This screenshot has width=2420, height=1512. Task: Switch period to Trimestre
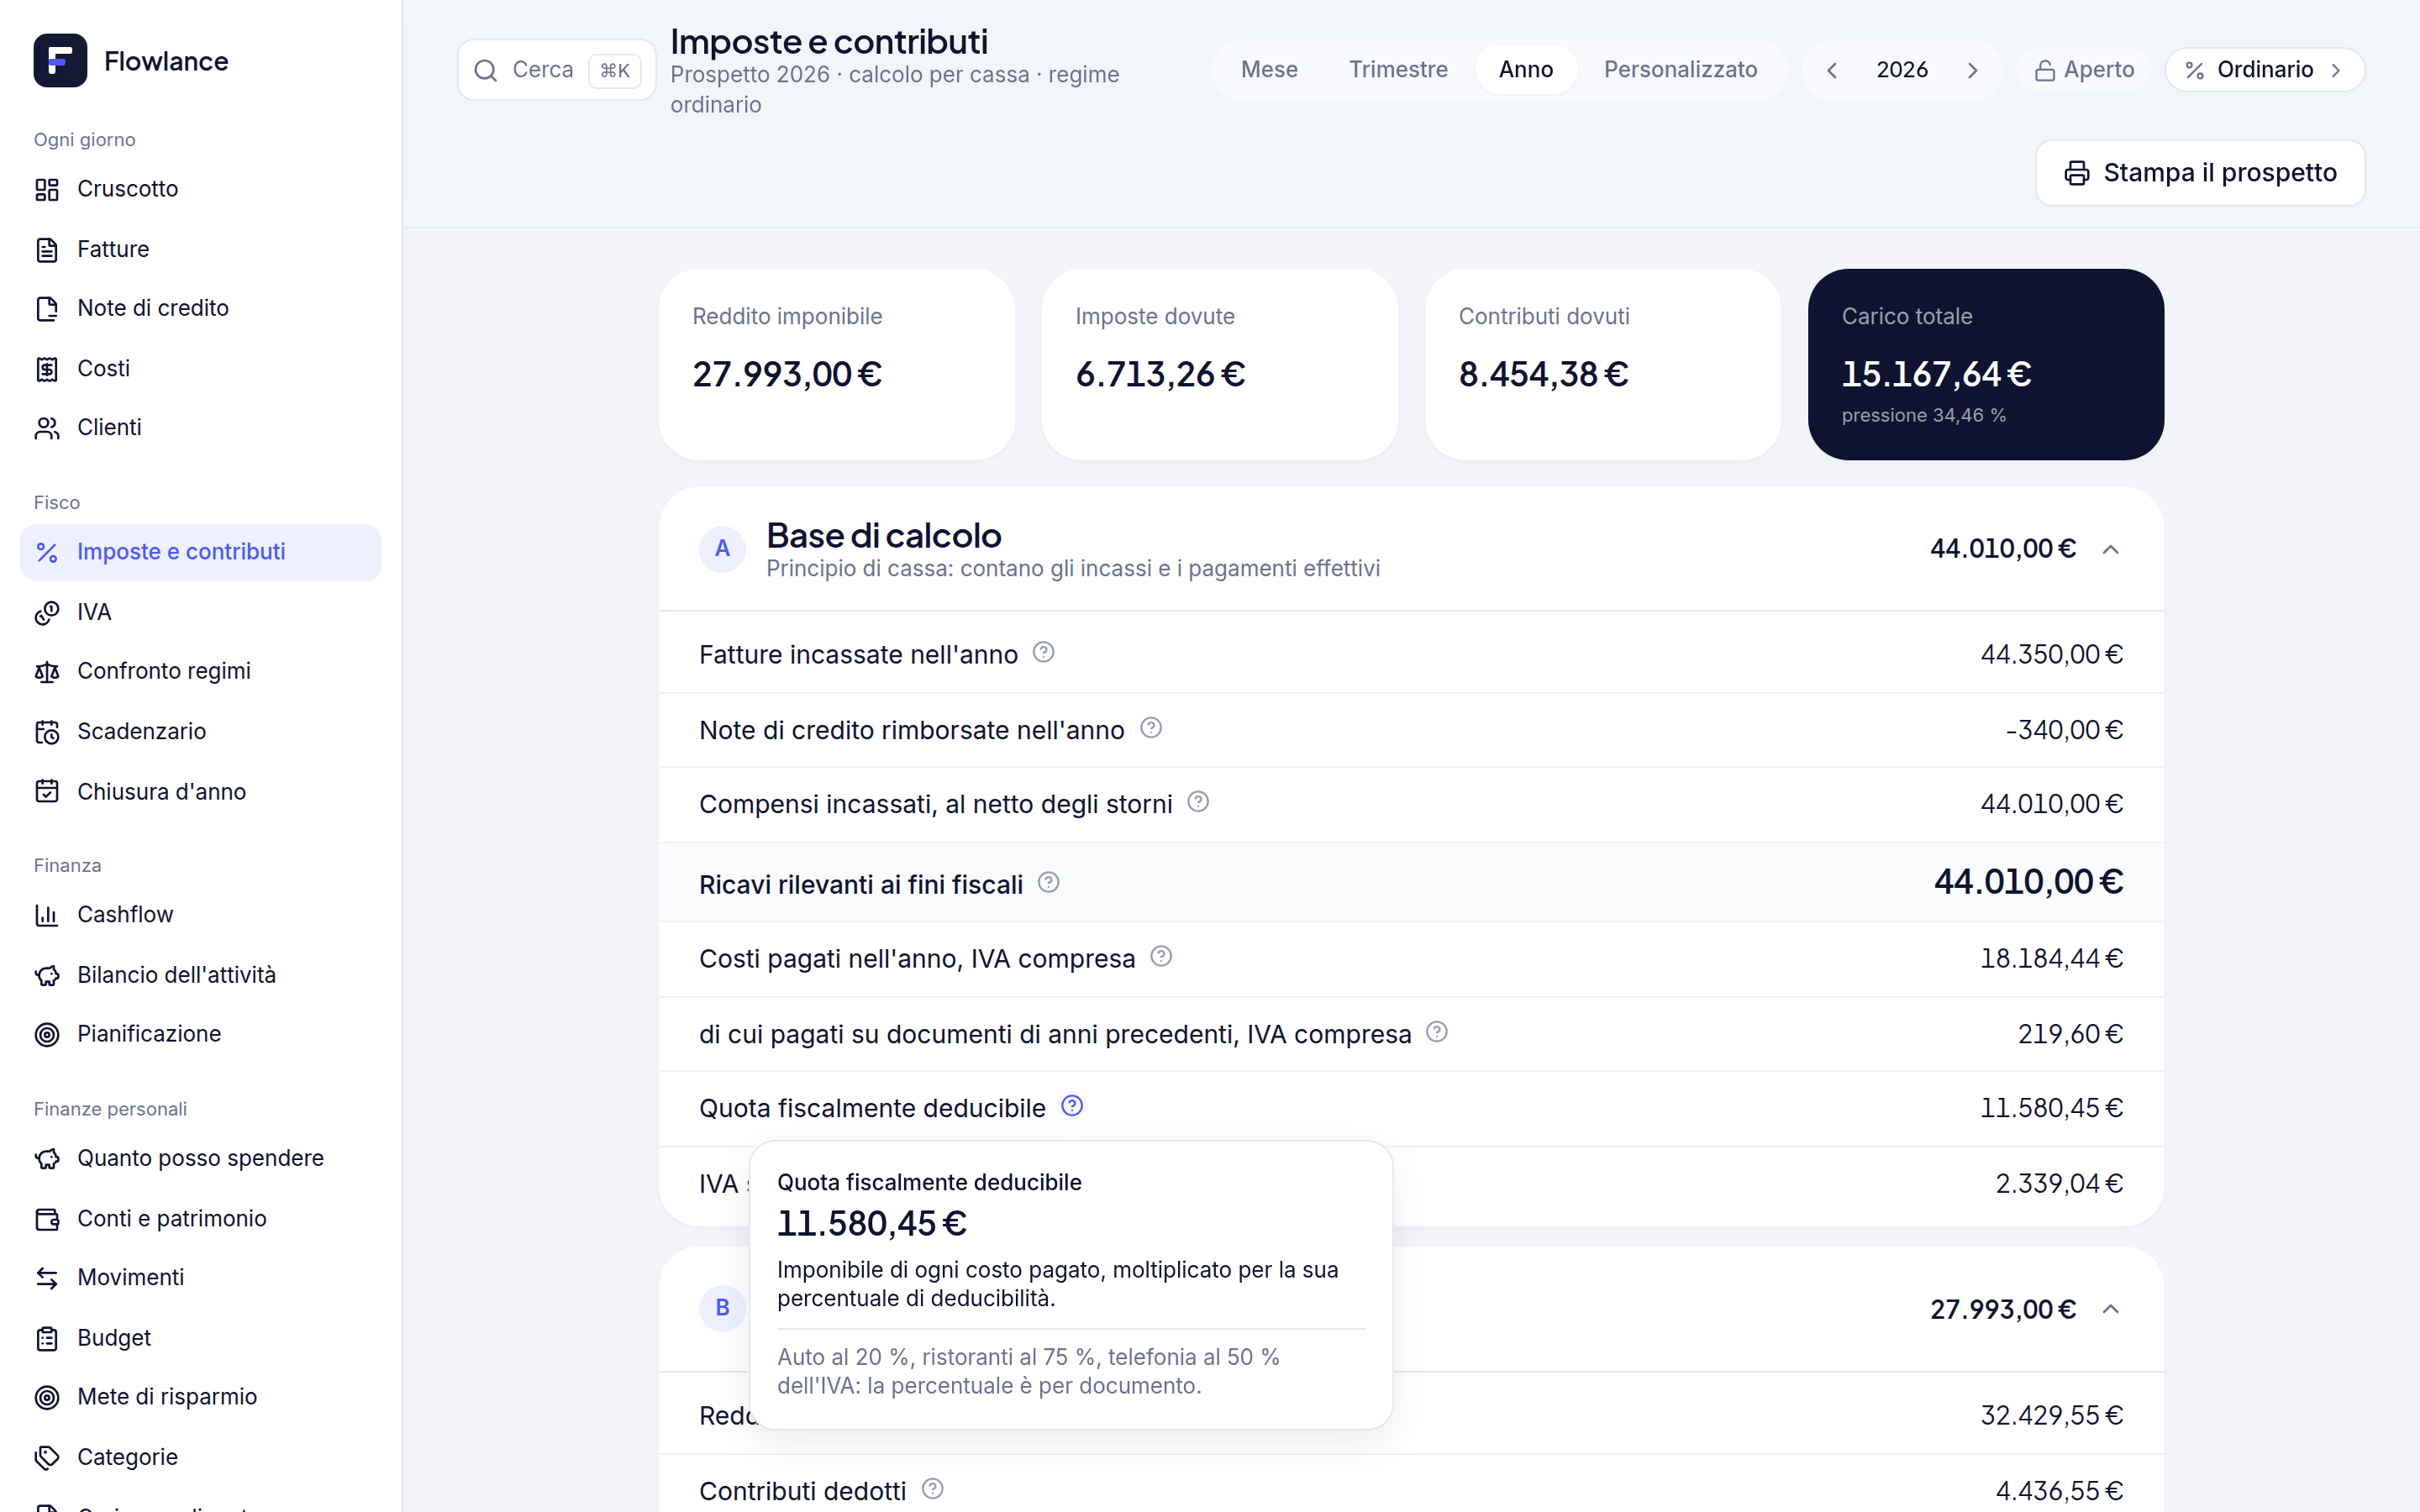1398,70
